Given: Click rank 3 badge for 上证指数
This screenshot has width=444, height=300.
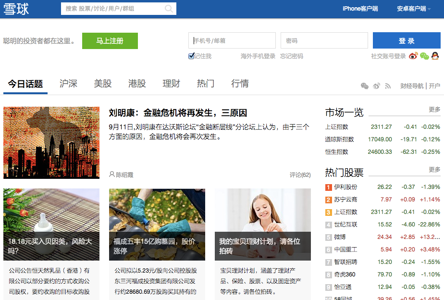Looking at the screenshot, I should [329, 212].
